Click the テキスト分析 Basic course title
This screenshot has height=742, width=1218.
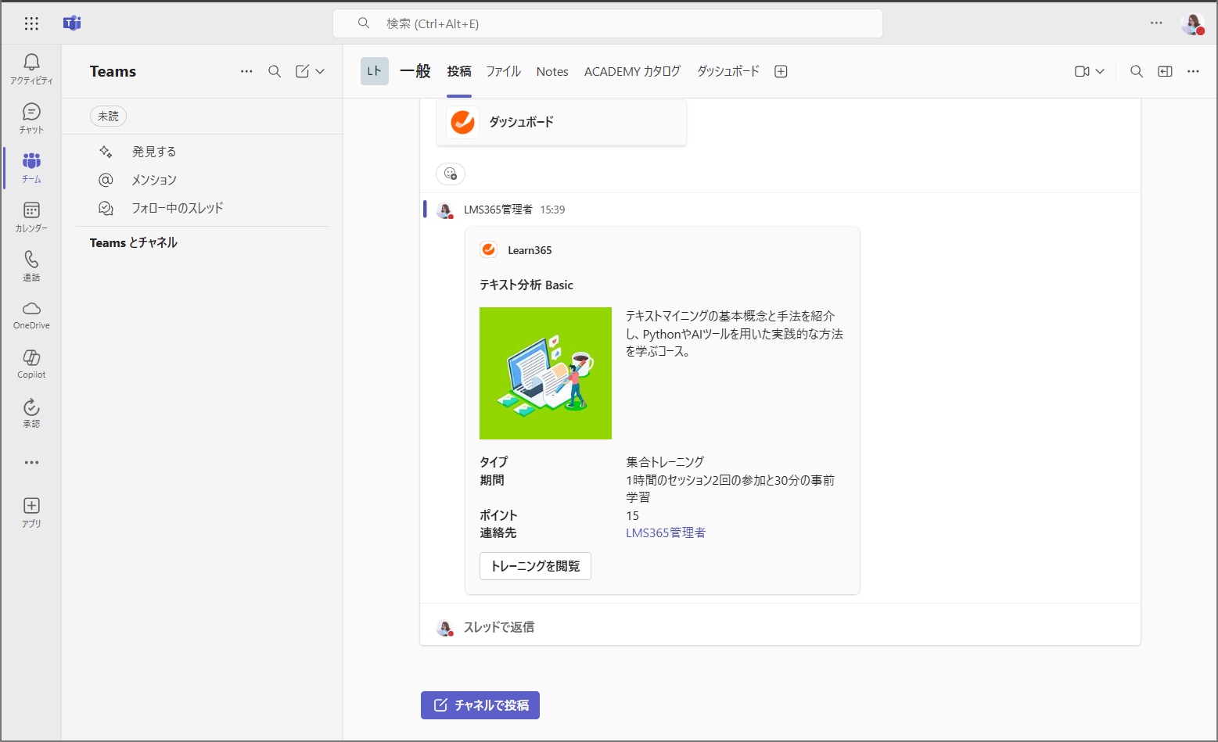click(x=526, y=285)
